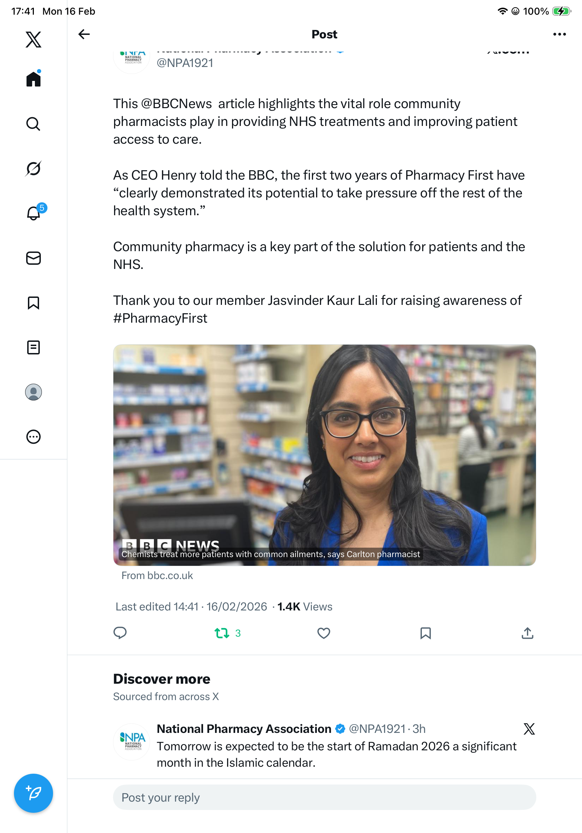582x833 pixels.
Task: Open the @BBCNews mention link
Action: click(176, 104)
